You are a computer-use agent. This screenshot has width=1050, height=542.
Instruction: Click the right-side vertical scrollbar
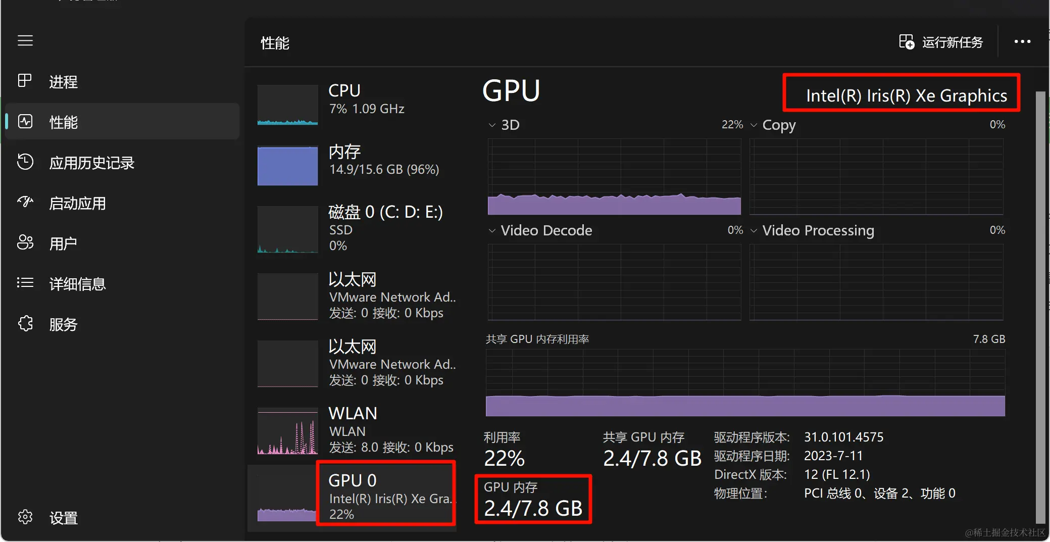click(1040, 307)
